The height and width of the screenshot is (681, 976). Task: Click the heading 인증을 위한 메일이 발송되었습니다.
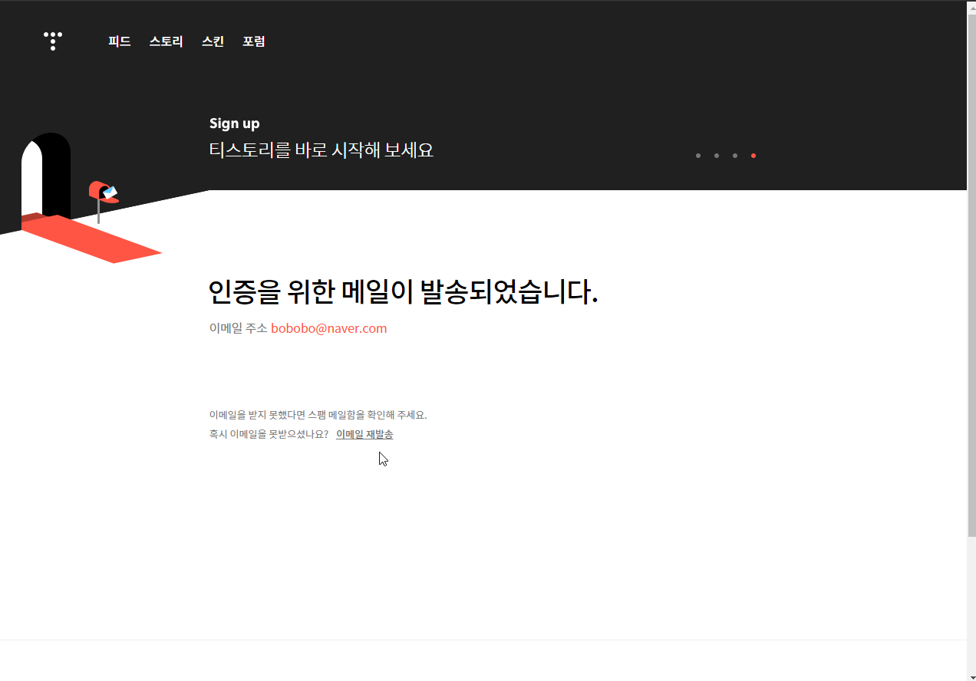[403, 291]
